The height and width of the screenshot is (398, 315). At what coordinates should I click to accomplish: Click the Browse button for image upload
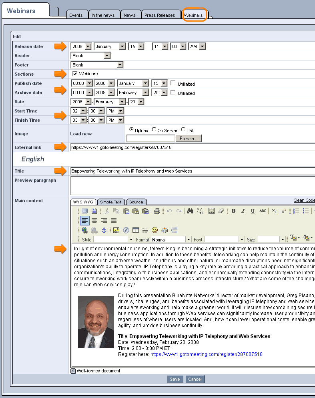click(189, 139)
